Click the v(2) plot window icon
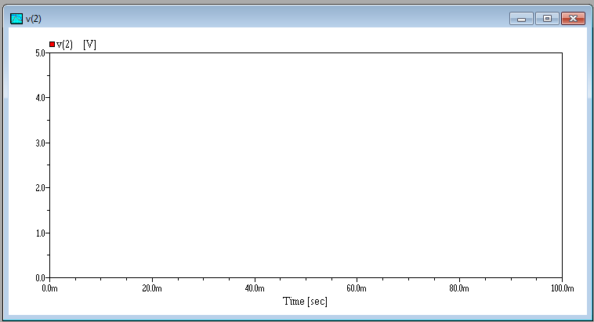The image size is (594, 322). 16,19
